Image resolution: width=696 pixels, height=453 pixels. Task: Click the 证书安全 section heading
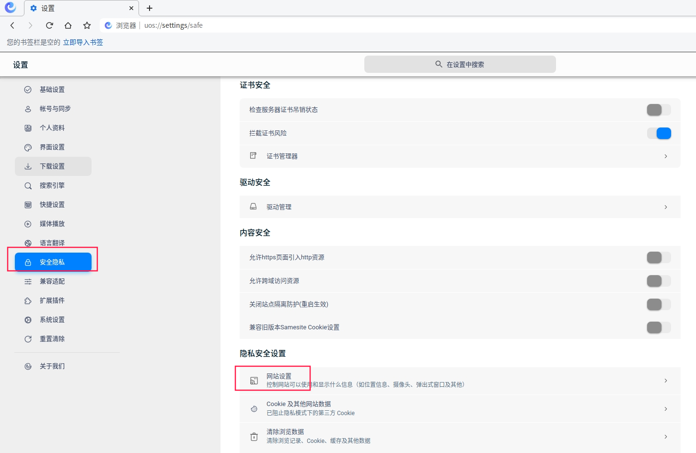(x=255, y=85)
